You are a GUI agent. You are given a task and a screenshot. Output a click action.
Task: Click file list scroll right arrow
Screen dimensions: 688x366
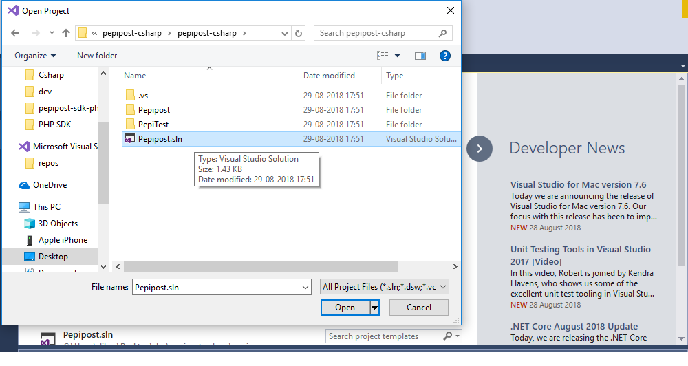[x=455, y=266]
